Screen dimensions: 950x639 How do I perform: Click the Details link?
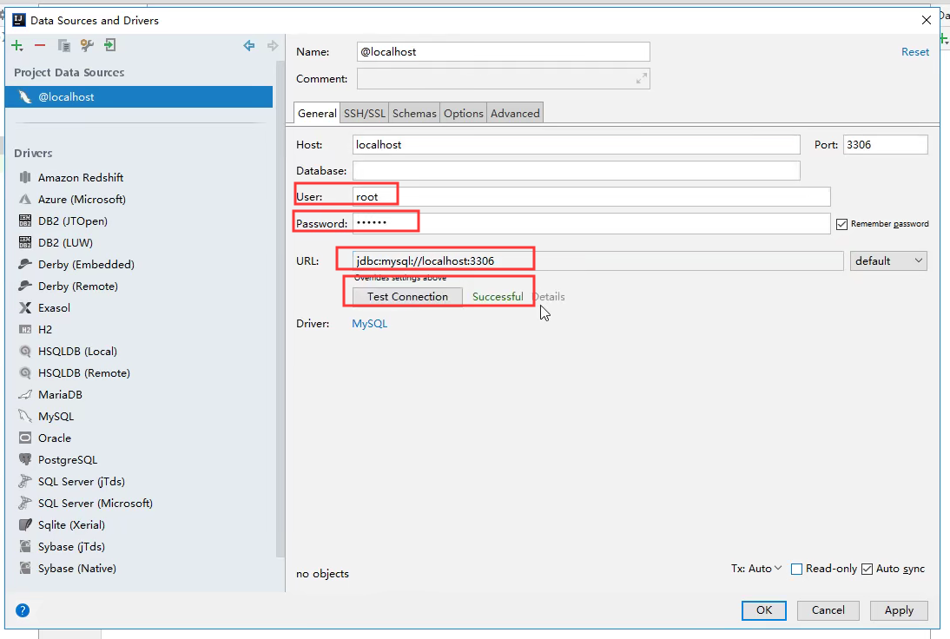[549, 297]
